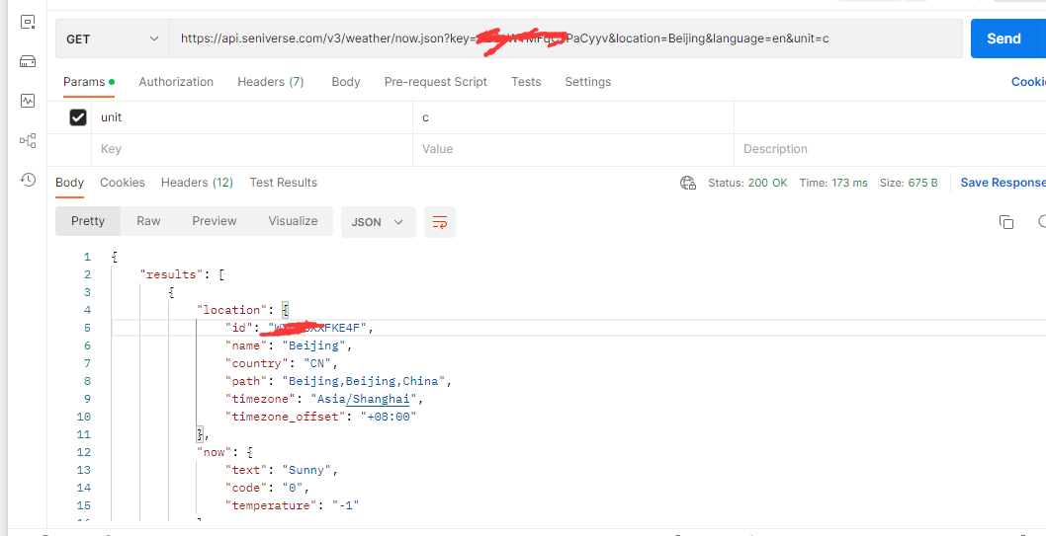The width and height of the screenshot is (1046, 536).
Task: Click the network globe icon beside Status
Action: coord(688,183)
